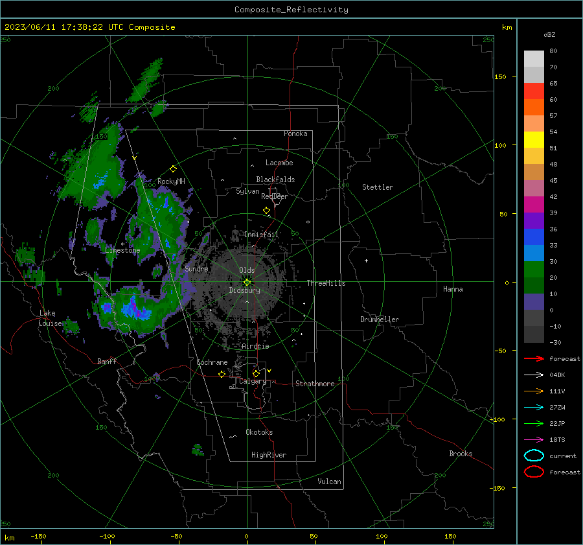
Task: Click the Okotoks city label
Action: point(259,432)
